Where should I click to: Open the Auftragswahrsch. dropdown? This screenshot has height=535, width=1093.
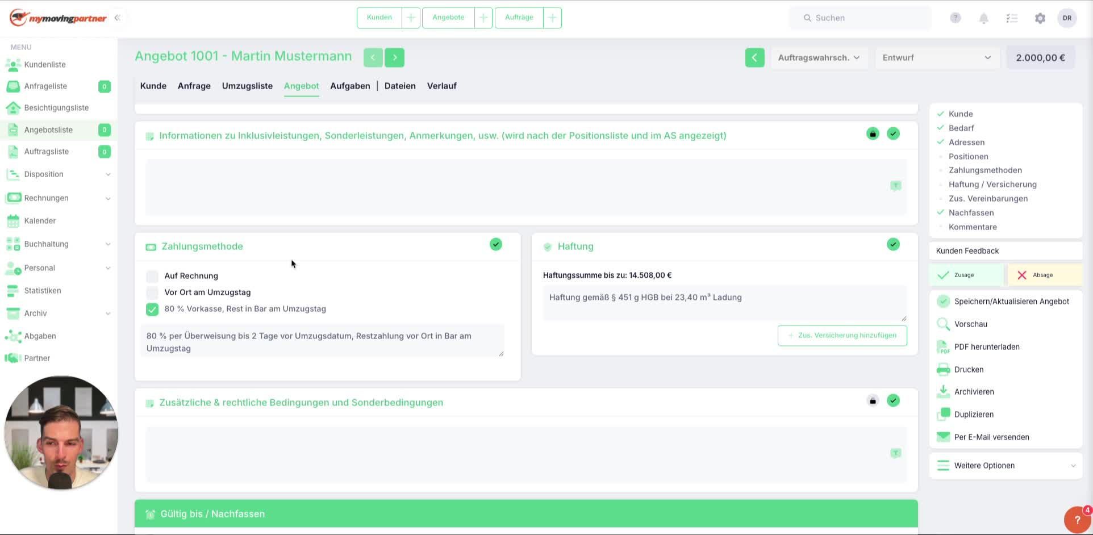tap(819, 57)
